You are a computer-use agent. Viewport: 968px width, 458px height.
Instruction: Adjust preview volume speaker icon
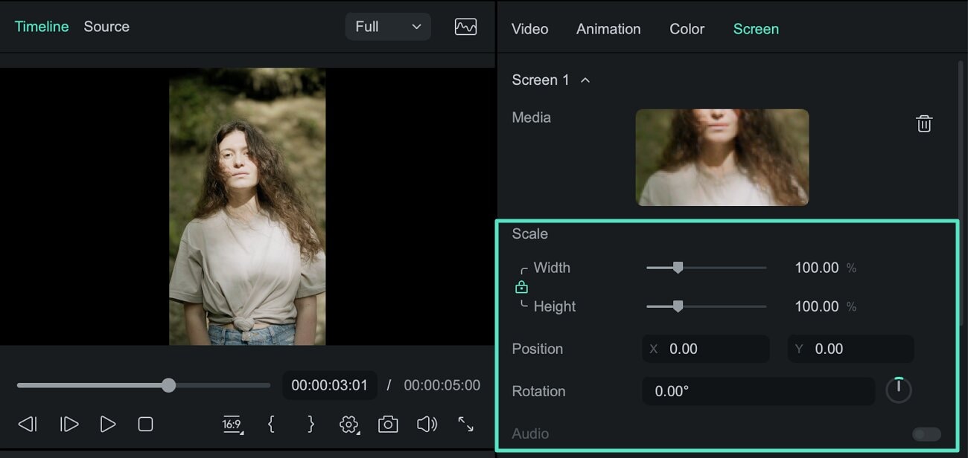click(427, 424)
